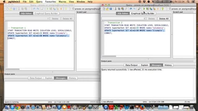198x111 pixels.
Task: Open Explain tab in right output pane
Action: 144,65
